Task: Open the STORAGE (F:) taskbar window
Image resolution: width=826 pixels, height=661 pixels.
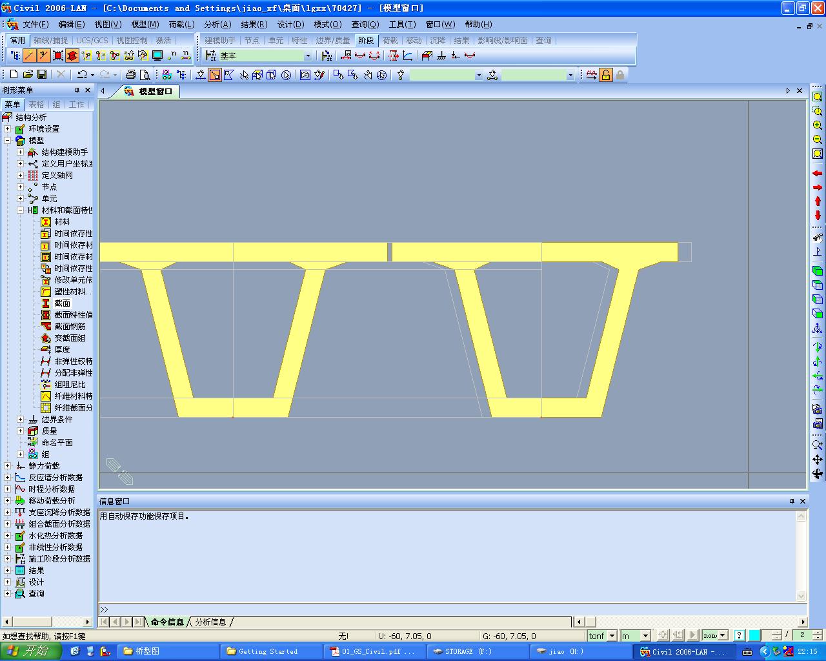Action: tap(478, 651)
